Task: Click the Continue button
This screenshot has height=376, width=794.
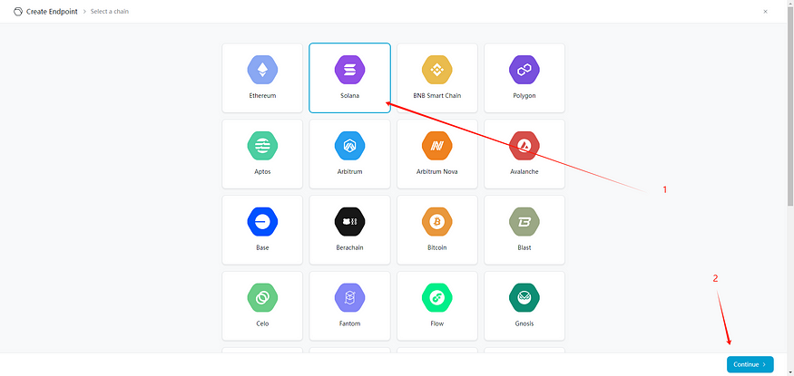Action: pos(750,364)
